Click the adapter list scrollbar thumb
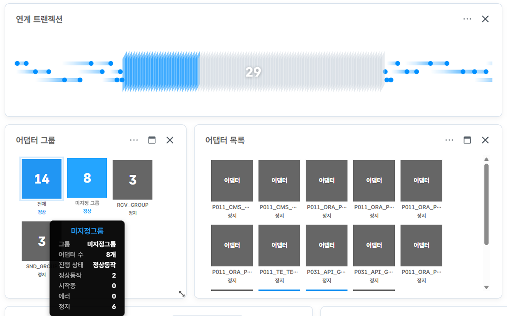507x316 pixels. point(486,204)
